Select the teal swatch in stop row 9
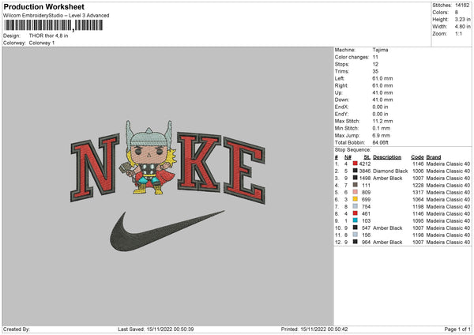The height and width of the screenshot is (335, 474). [x=355, y=220]
